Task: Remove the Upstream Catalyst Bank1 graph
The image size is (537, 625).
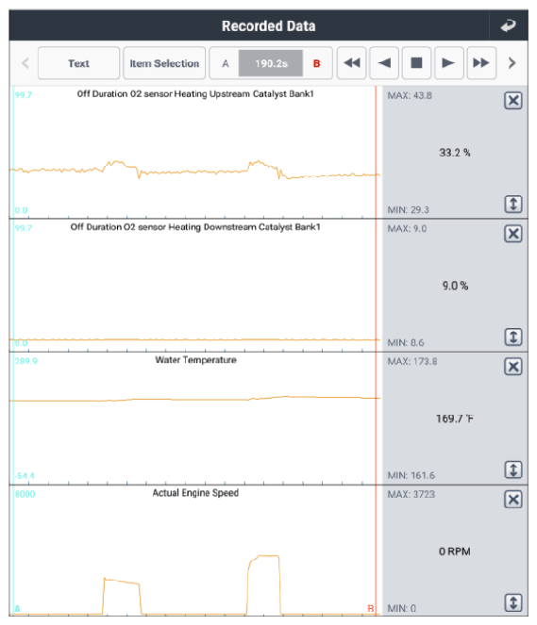Action: [513, 101]
